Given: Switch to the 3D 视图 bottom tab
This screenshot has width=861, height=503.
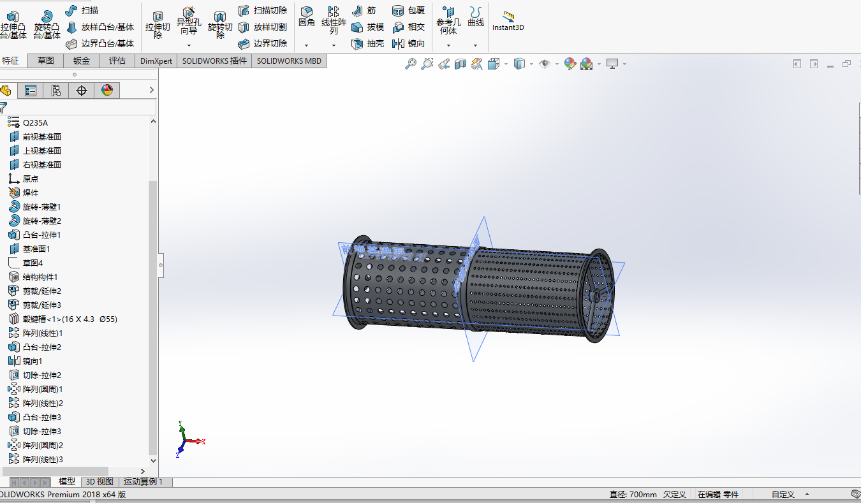Looking at the screenshot, I should [99, 482].
